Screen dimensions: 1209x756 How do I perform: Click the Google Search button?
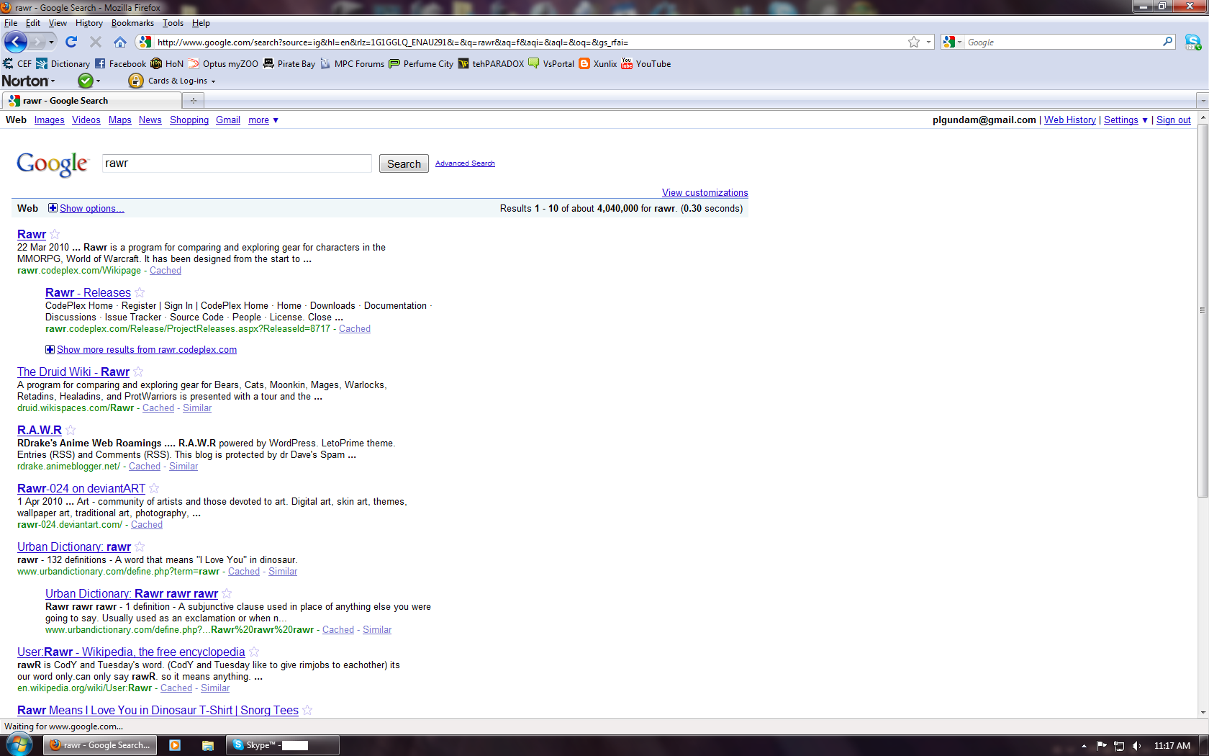404,163
